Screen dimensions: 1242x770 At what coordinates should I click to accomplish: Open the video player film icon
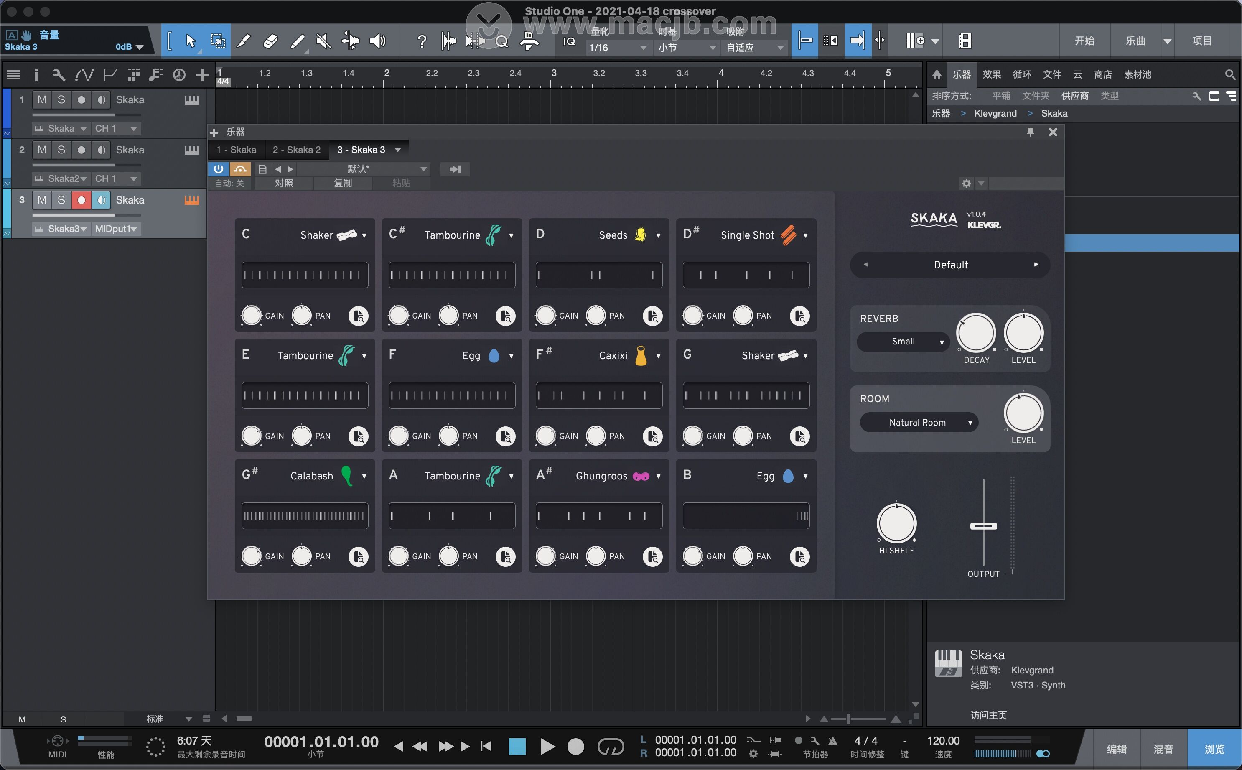click(x=965, y=41)
